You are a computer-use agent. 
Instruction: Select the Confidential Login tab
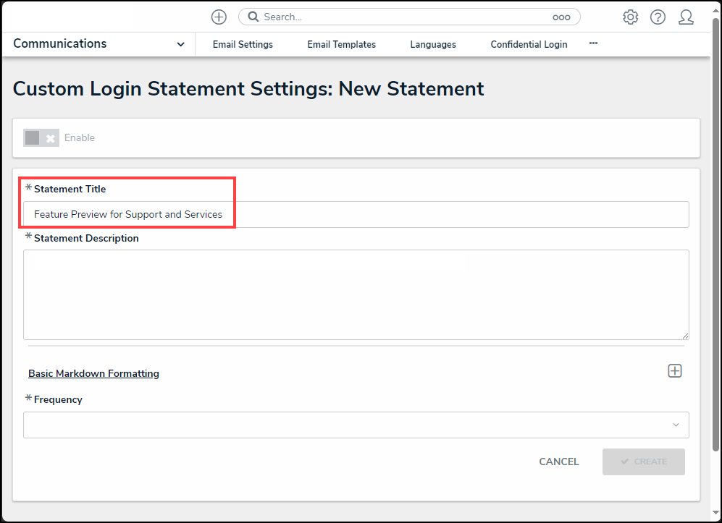coord(529,45)
